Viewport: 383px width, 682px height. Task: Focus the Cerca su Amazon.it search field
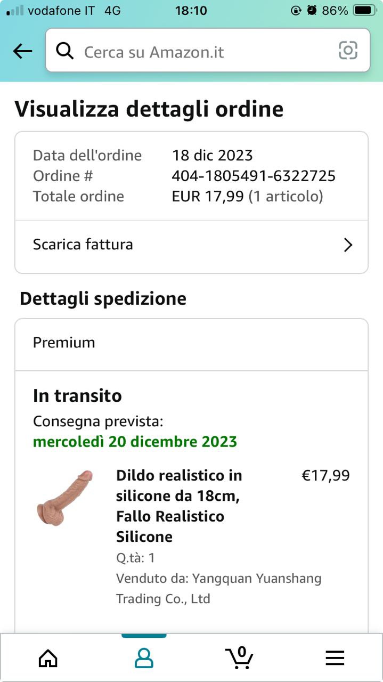point(202,52)
